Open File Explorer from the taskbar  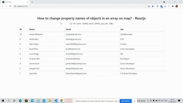(50, 100)
